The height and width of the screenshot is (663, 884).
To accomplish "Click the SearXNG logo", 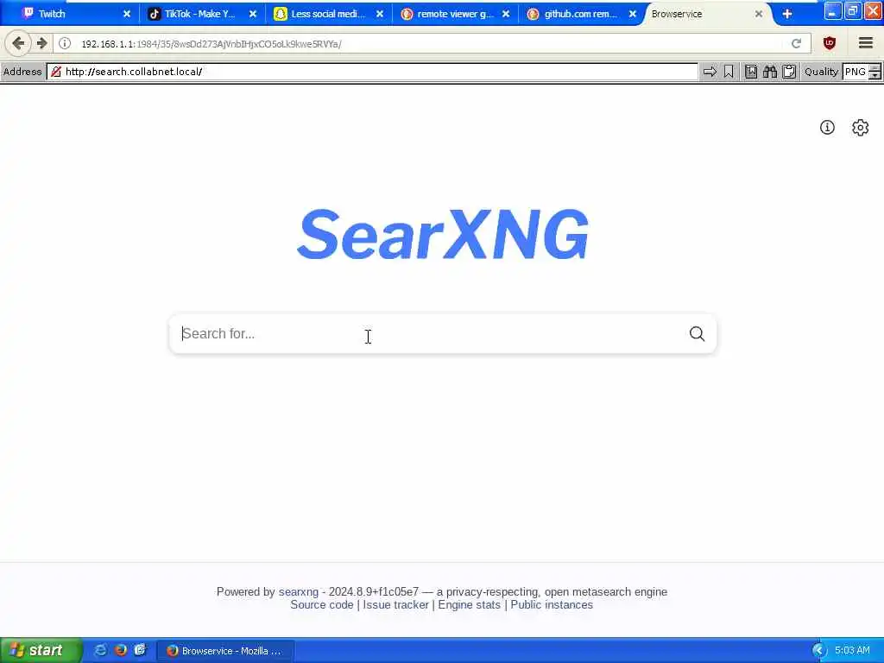I will click(443, 234).
